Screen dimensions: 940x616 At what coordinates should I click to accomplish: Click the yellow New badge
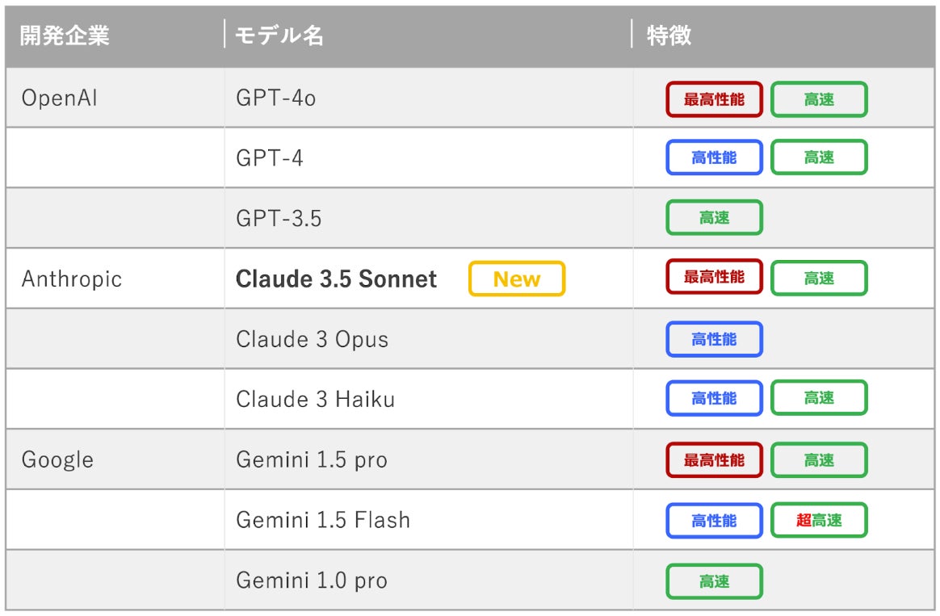click(517, 279)
